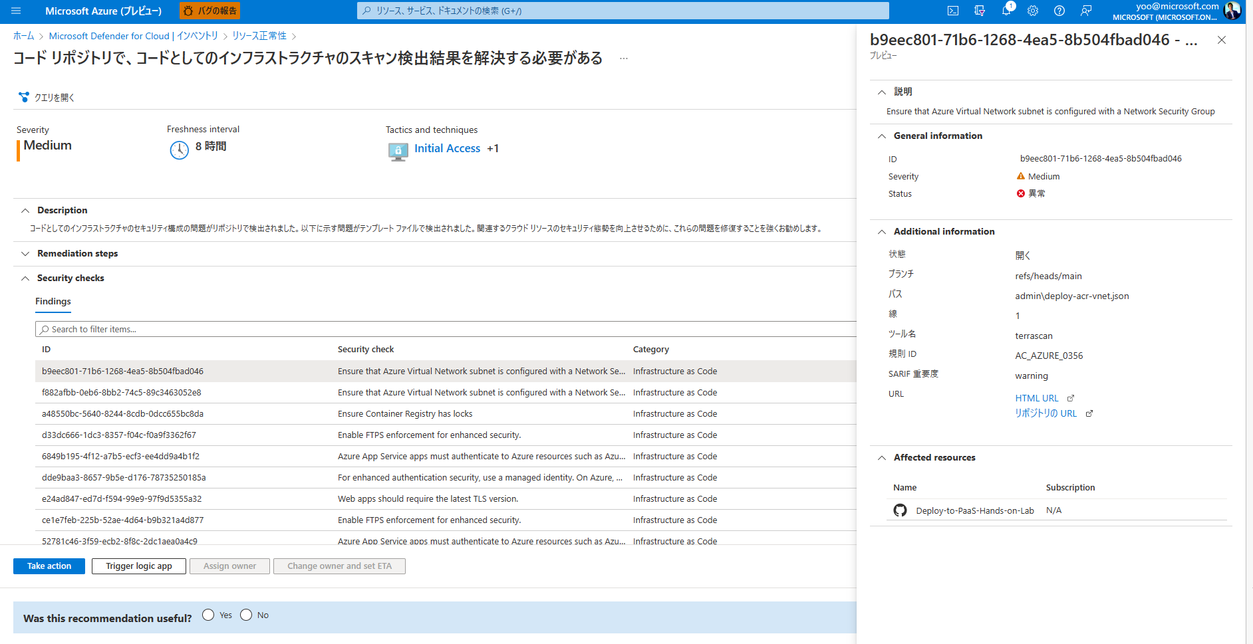Screen dimensions: 1253x644
Task: Open the help question mark icon
Action: click(x=1059, y=11)
